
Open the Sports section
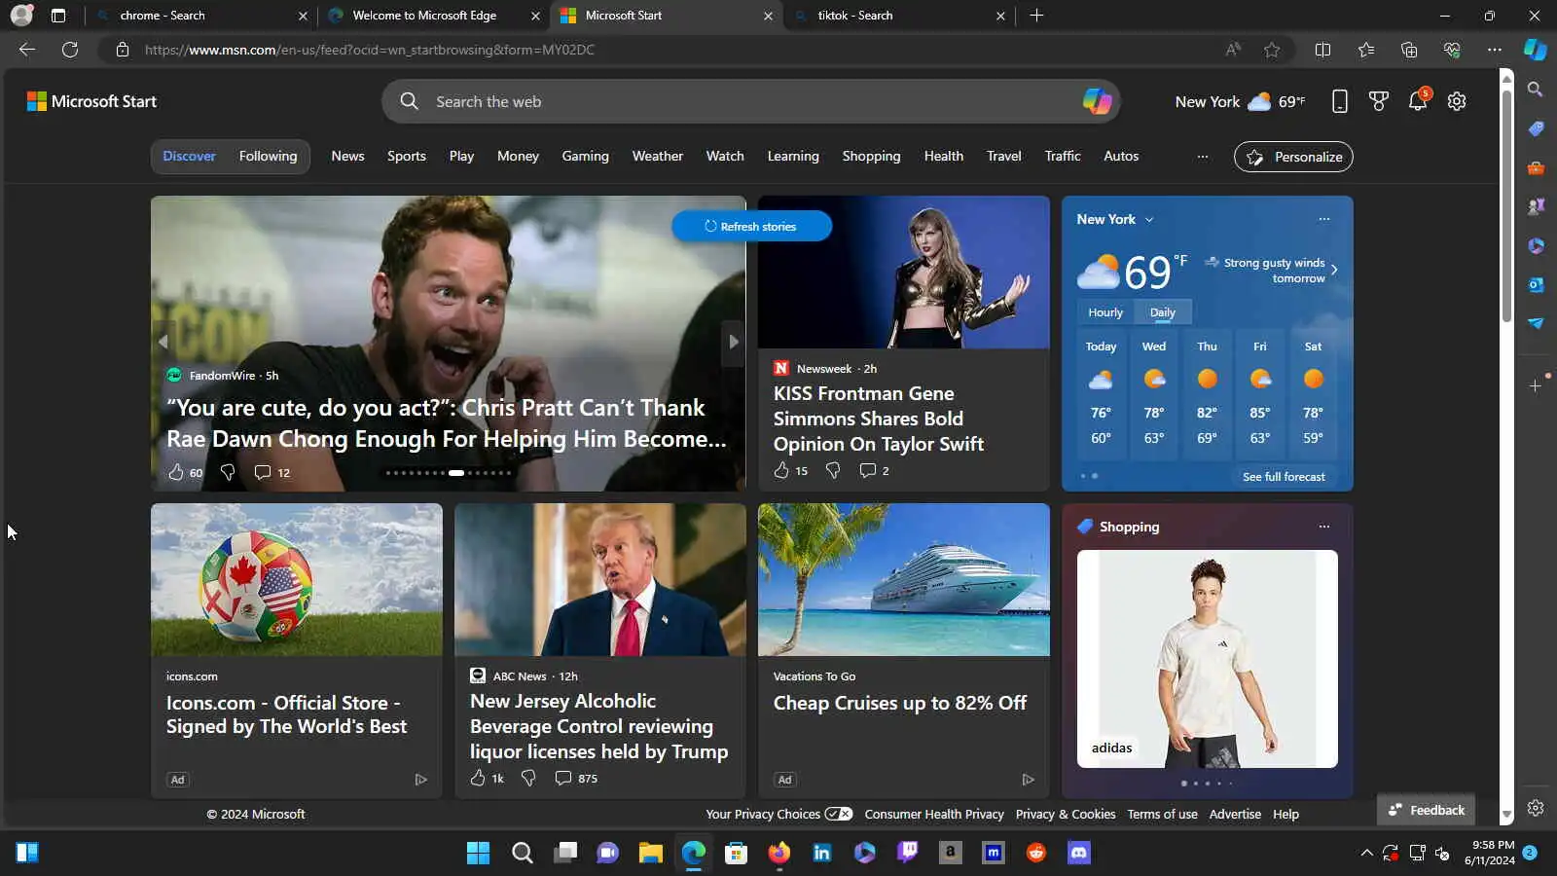pos(407,156)
